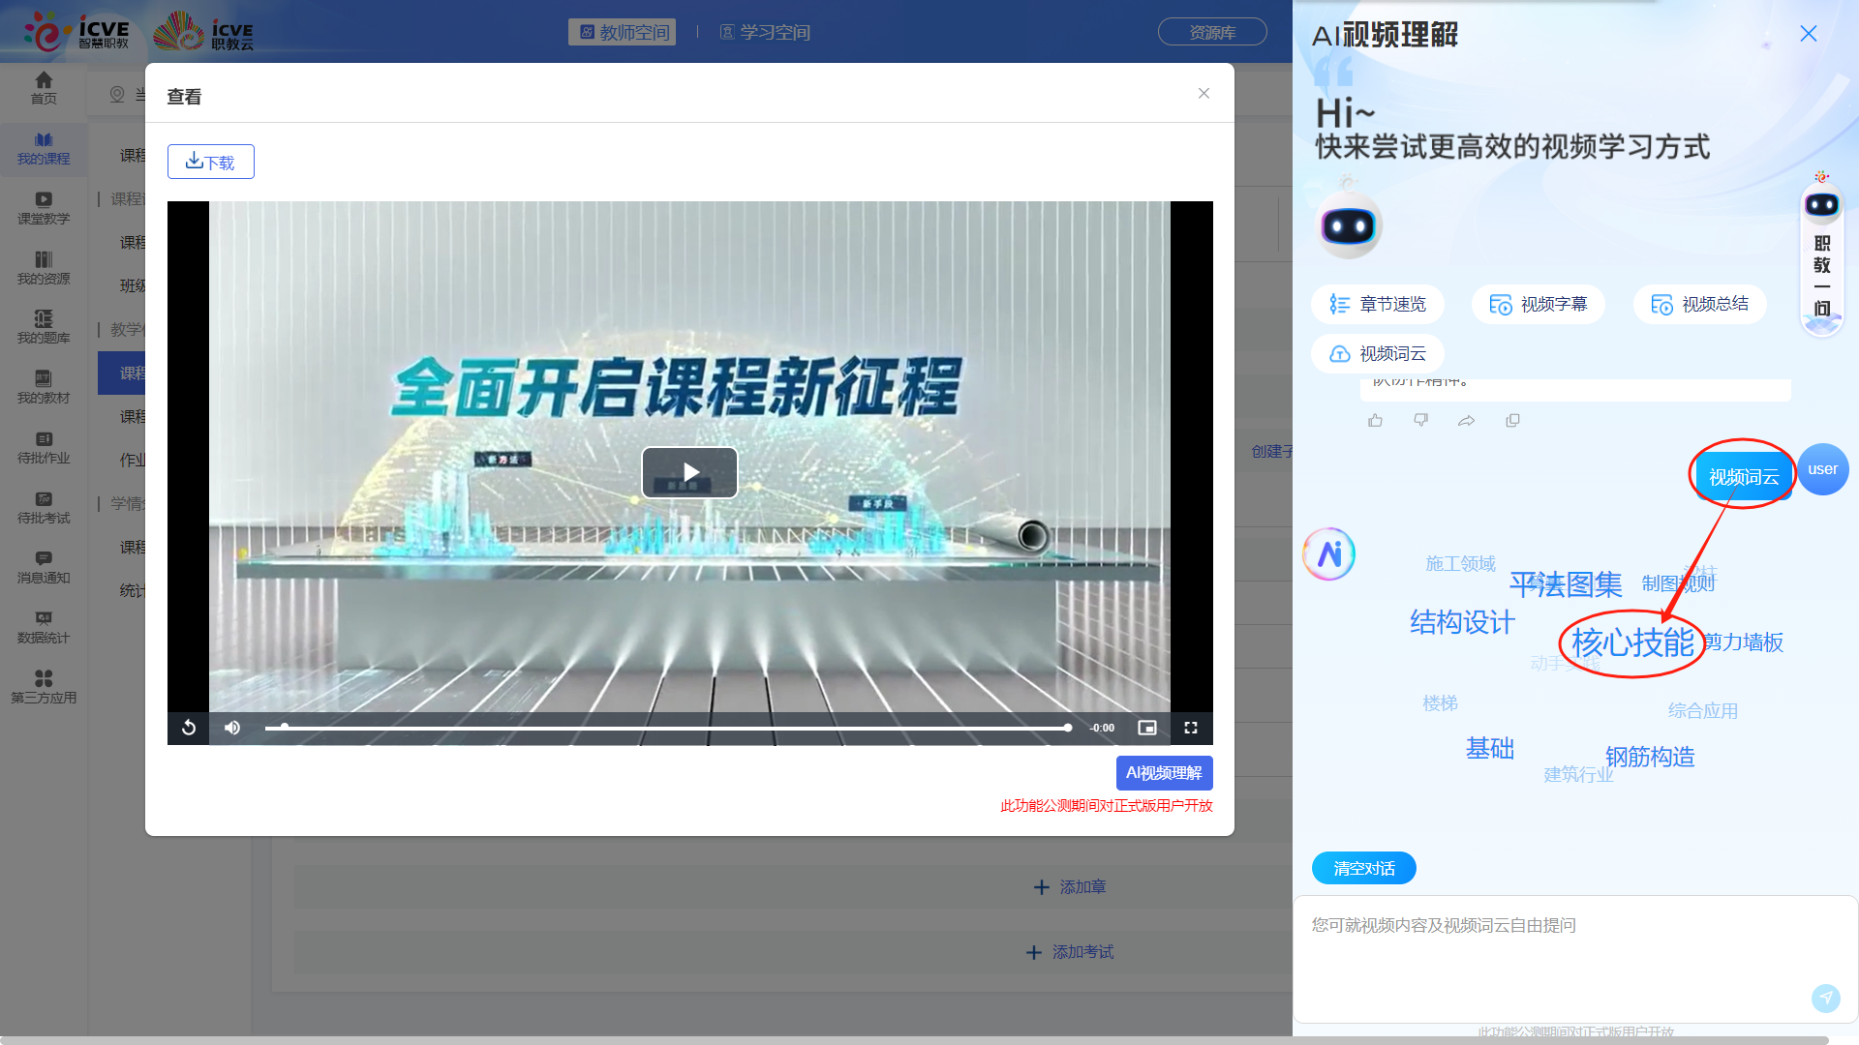Viewport: 1859px width, 1045px height.
Task: Copy the AI response text
Action: (x=1512, y=420)
